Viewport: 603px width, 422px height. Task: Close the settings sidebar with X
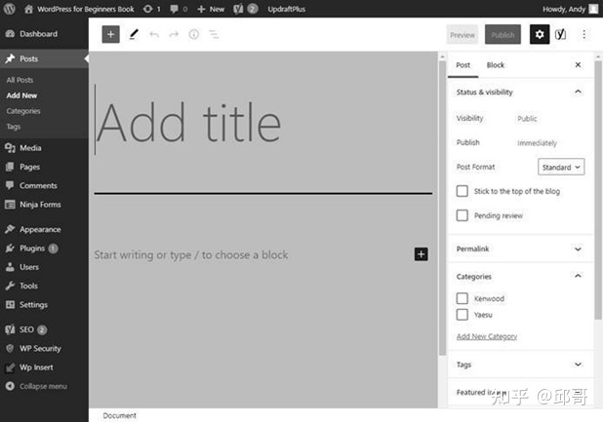click(578, 65)
